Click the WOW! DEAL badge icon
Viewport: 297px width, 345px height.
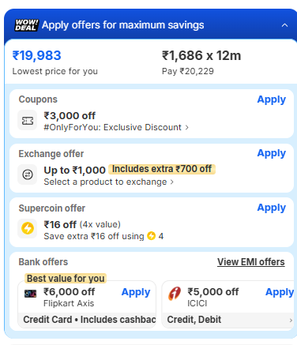pyautogui.click(x=26, y=25)
